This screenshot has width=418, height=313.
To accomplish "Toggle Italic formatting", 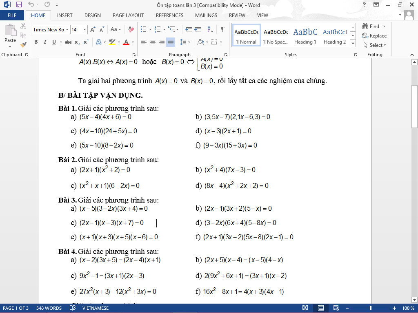I will coord(45,42).
